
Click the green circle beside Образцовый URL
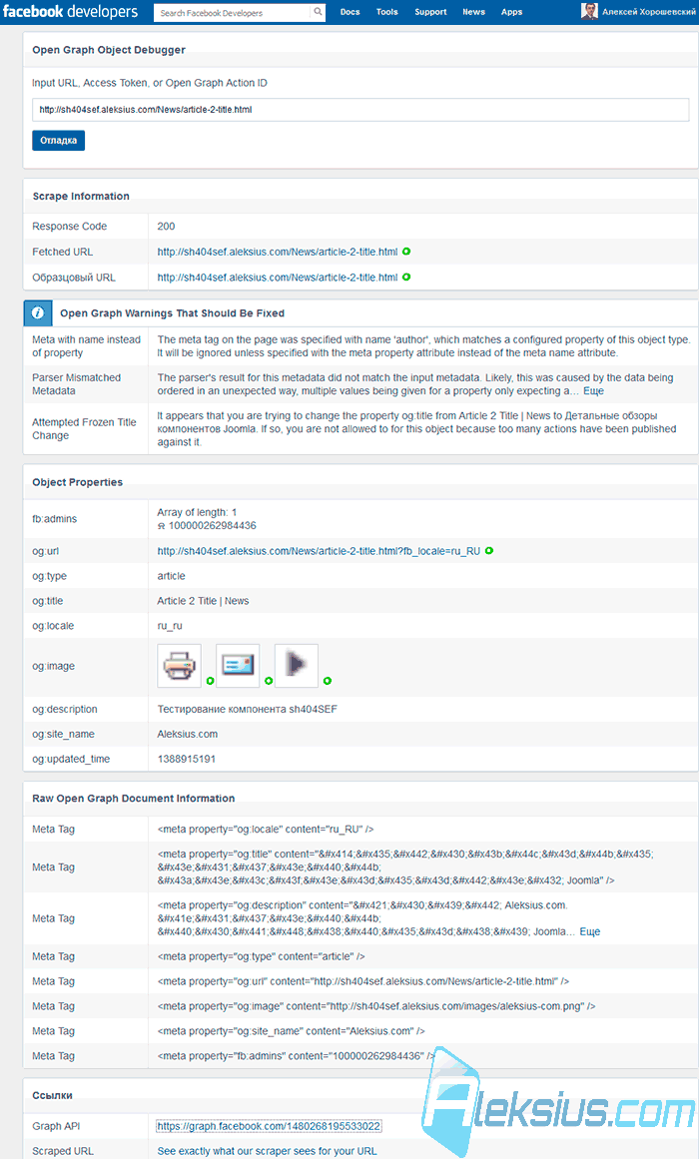(406, 278)
